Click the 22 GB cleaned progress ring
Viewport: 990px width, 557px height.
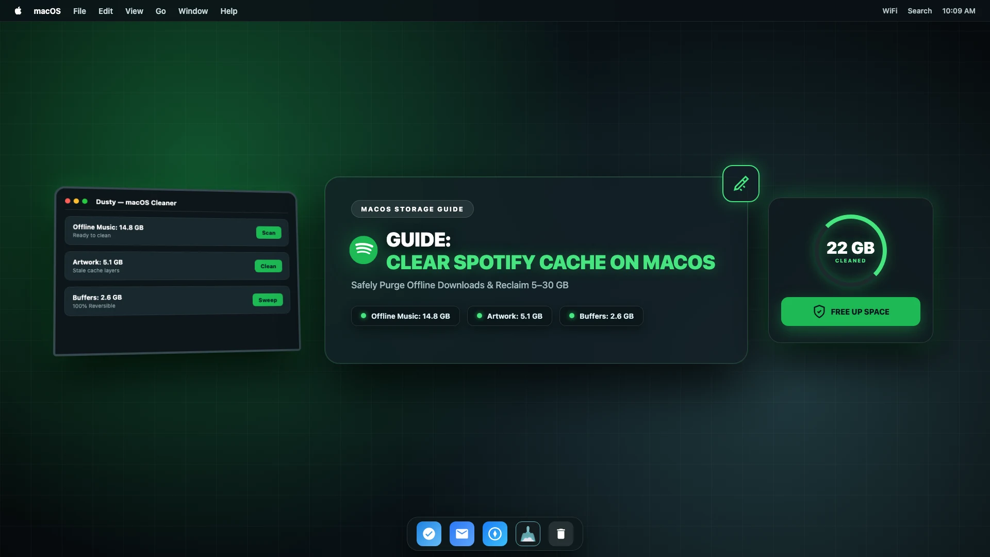point(851,251)
